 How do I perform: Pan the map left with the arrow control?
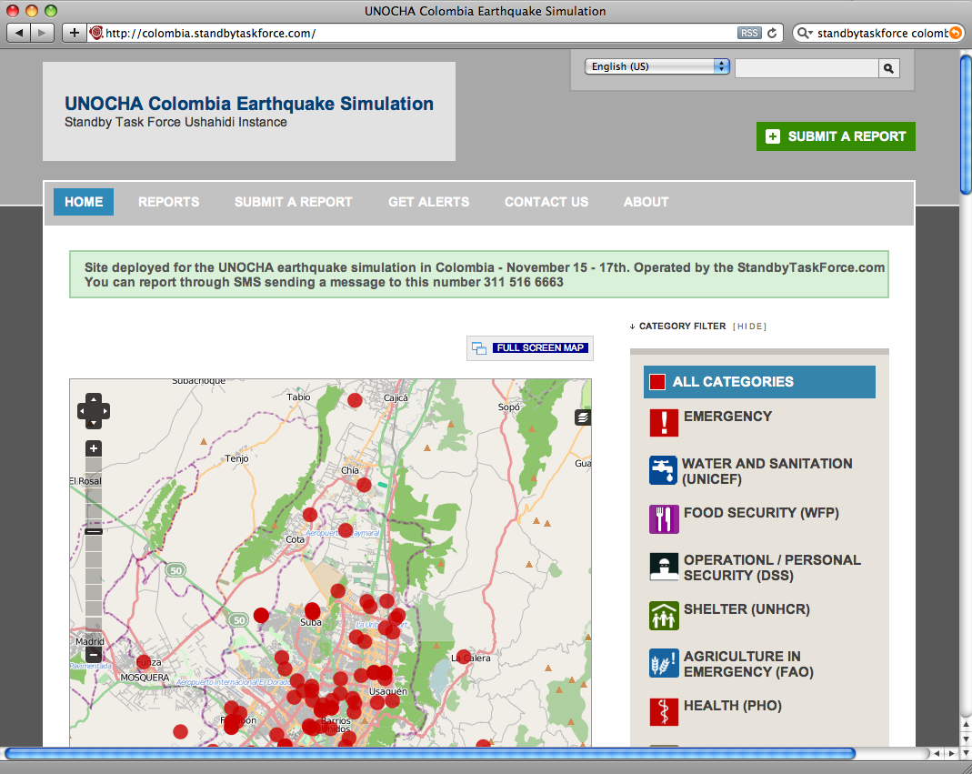pos(82,410)
